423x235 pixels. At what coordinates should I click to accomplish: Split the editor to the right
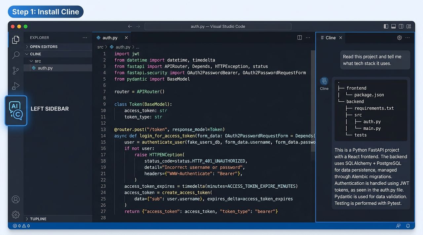point(300,38)
